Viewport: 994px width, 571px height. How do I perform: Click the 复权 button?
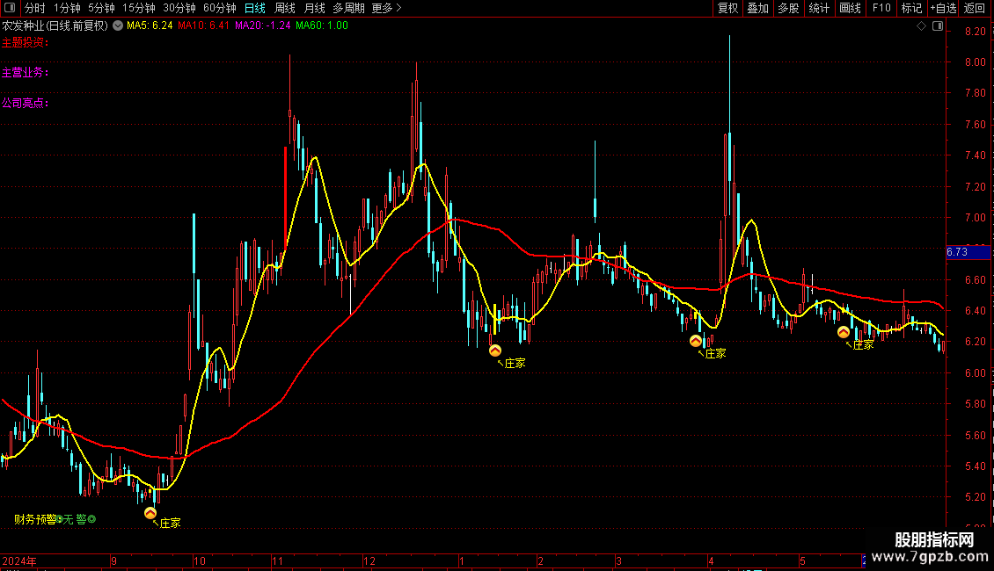(x=727, y=8)
